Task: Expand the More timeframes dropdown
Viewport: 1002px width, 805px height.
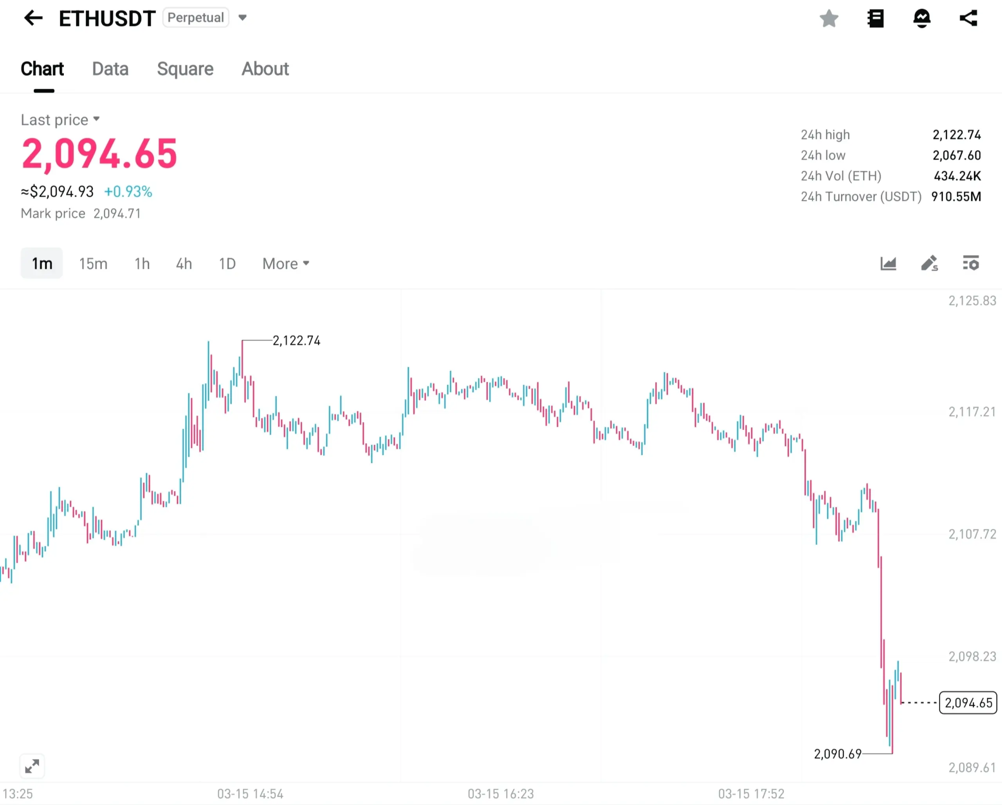Action: click(285, 264)
